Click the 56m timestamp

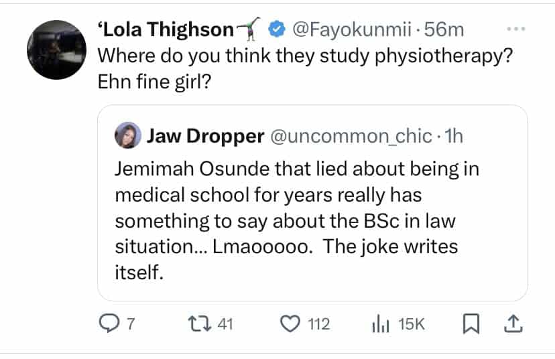(x=448, y=31)
